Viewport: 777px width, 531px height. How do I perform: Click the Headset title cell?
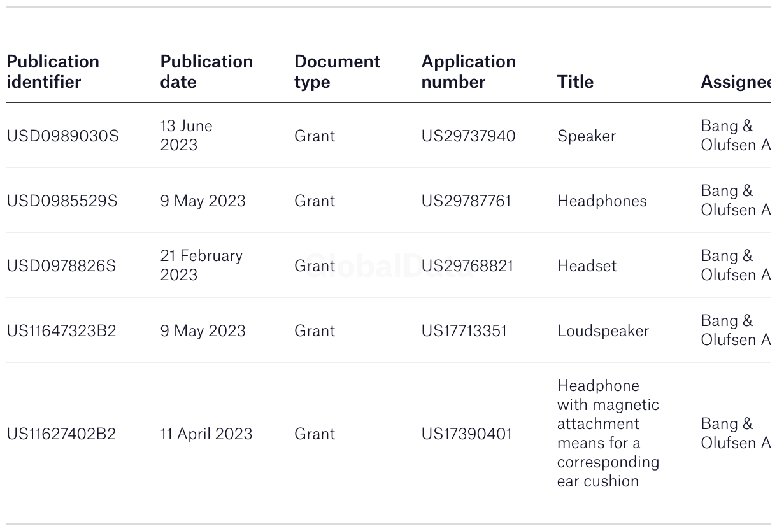coord(587,266)
